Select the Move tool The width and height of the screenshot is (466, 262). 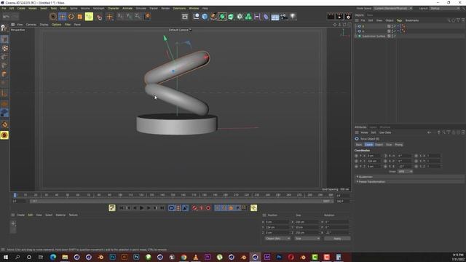pos(62,17)
